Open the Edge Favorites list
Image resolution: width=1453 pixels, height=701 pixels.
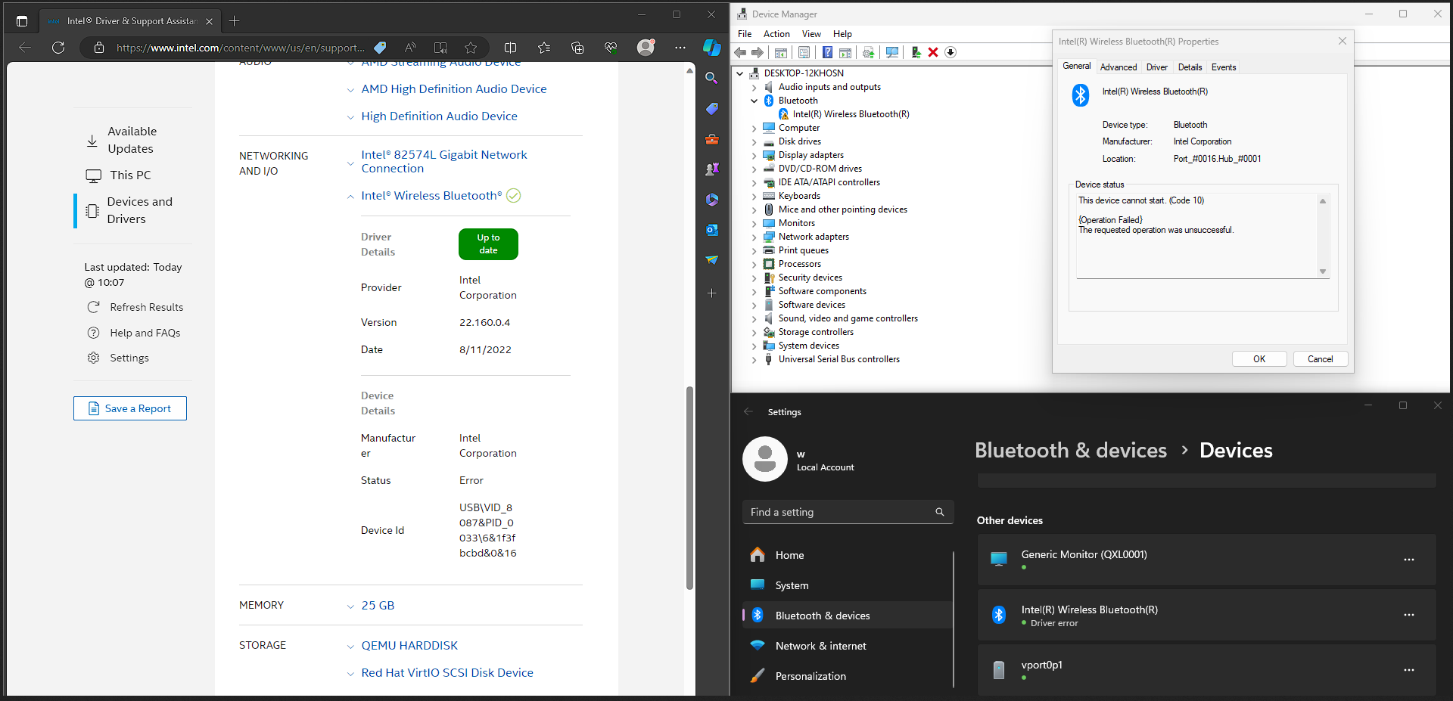pos(544,48)
